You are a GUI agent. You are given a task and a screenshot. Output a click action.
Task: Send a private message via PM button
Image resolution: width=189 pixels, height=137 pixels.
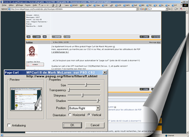45,37
